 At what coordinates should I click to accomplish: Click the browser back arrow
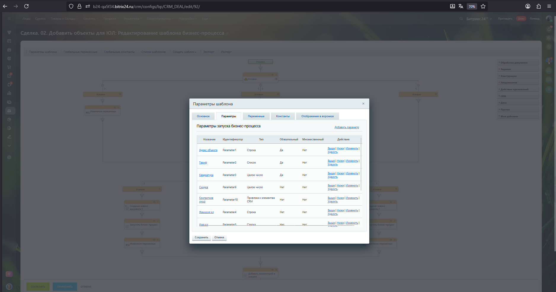(5, 6)
